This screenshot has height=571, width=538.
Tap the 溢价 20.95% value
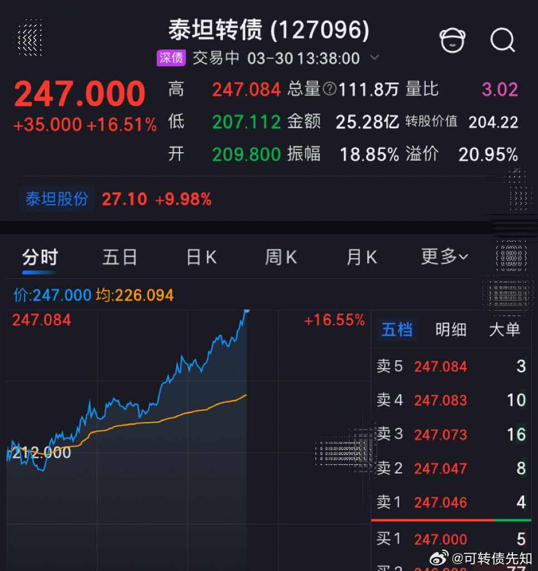click(488, 154)
